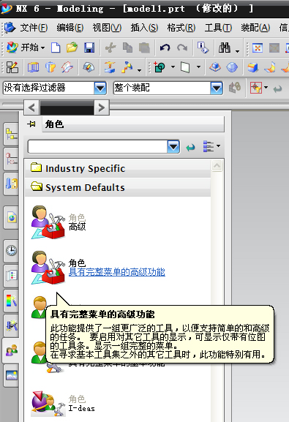Click the object information icon
Viewport: 289px width, 422px height.
click(x=203, y=48)
